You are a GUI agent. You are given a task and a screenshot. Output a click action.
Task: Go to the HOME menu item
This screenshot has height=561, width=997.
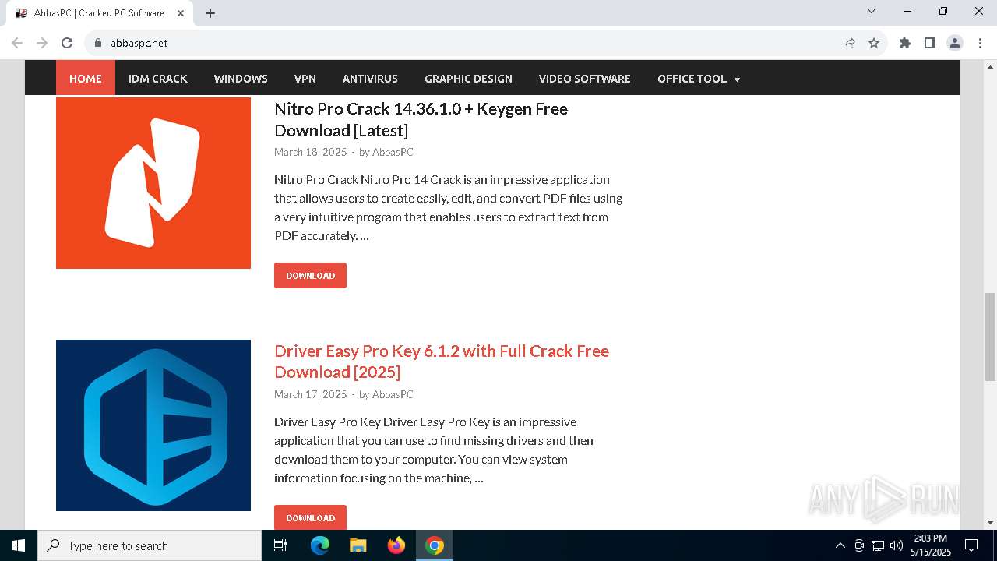86,79
